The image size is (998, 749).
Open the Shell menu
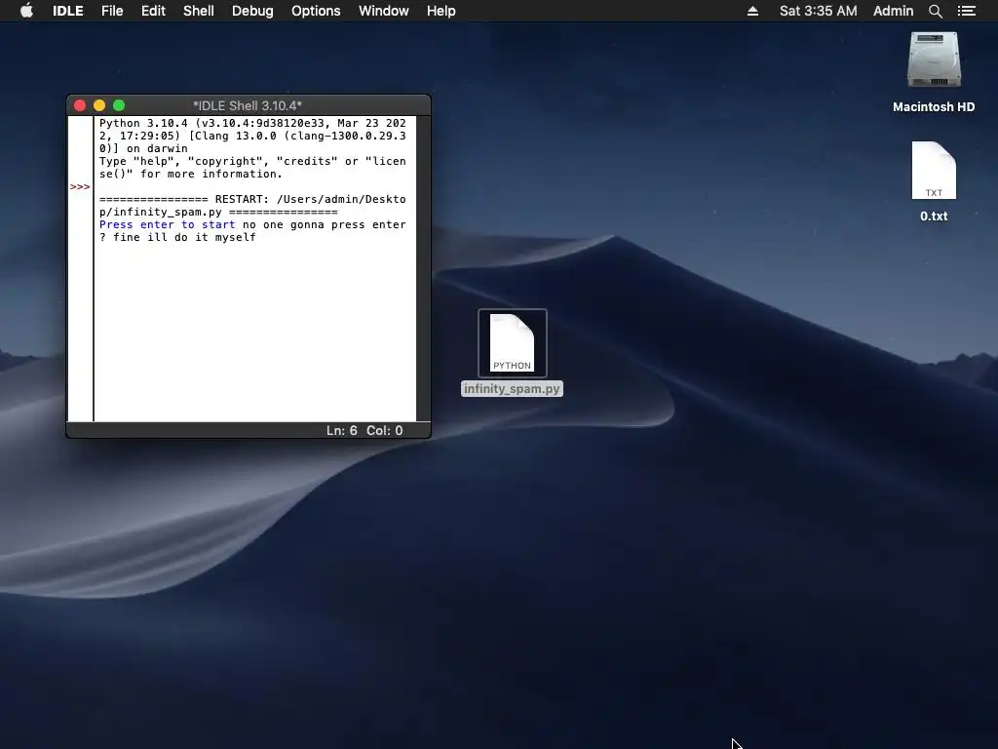click(x=199, y=11)
